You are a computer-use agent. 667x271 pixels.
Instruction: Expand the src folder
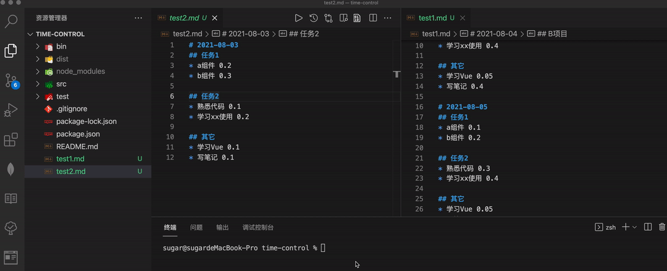point(38,84)
